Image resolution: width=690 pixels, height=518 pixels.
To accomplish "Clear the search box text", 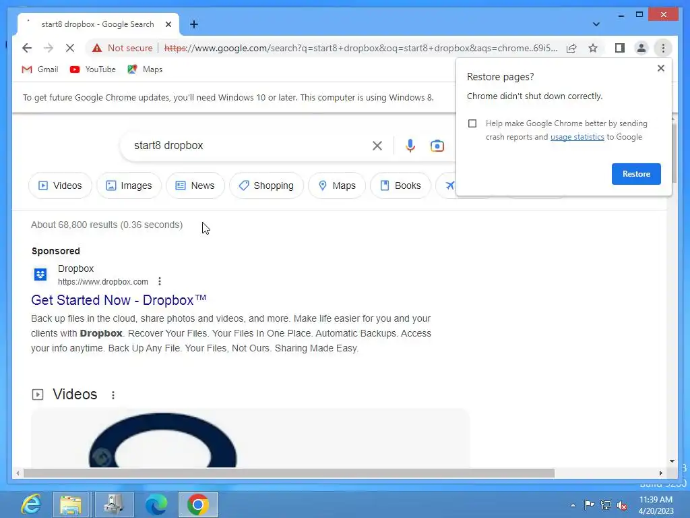I will (377, 146).
